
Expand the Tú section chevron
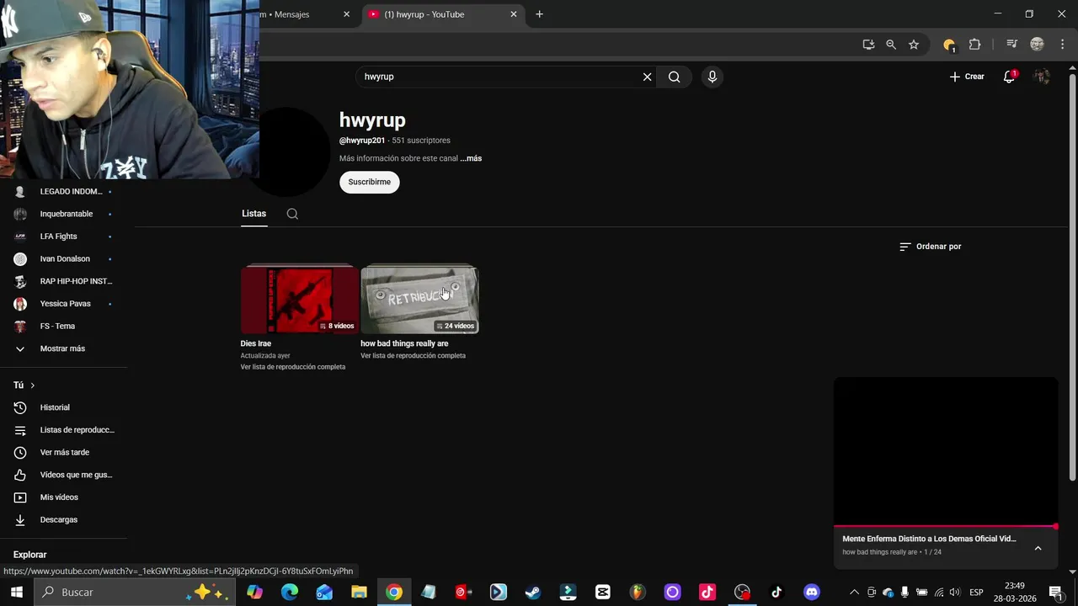[x=32, y=385]
